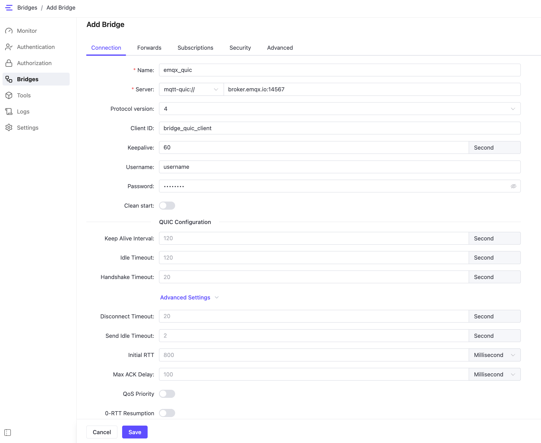The image size is (541, 443).
Task: Open Initial RTT Millisecond unit dropdown
Action: (x=494, y=355)
